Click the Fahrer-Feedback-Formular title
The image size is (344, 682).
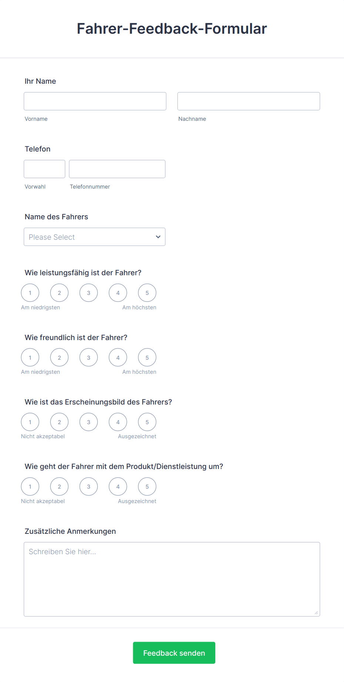click(x=172, y=29)
